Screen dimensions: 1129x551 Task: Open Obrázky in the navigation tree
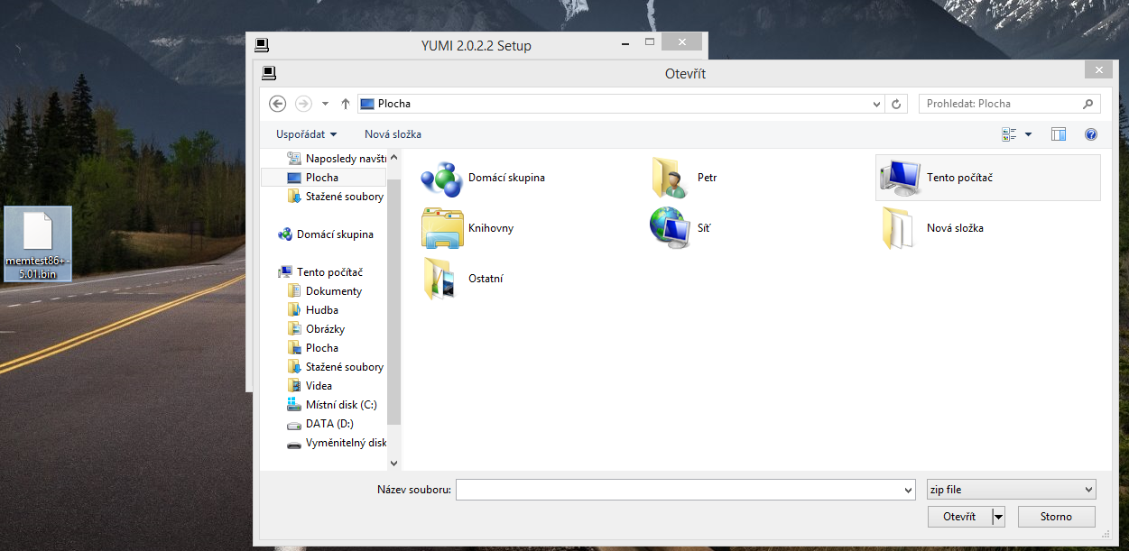(316, 329)
